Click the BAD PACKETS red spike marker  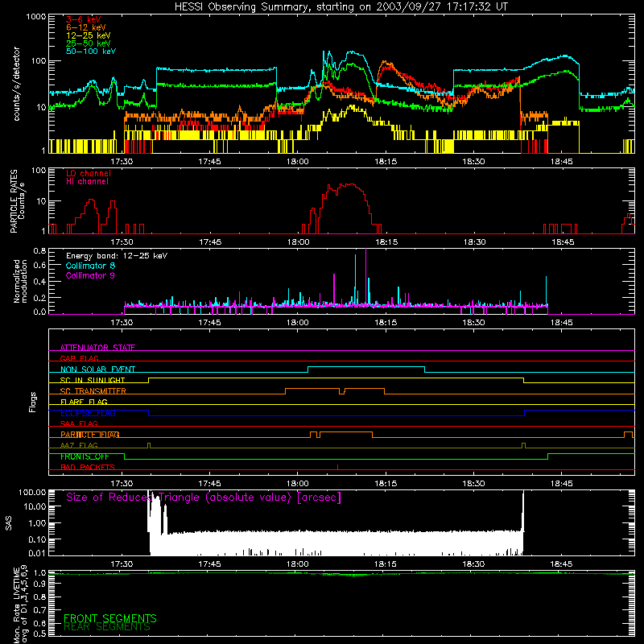(x=337, y=467)
